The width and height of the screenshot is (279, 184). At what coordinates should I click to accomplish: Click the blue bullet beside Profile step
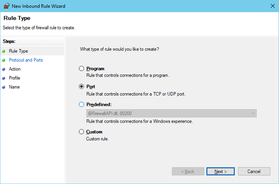4,78
